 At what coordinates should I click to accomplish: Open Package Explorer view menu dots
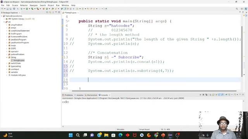(53, 12)
